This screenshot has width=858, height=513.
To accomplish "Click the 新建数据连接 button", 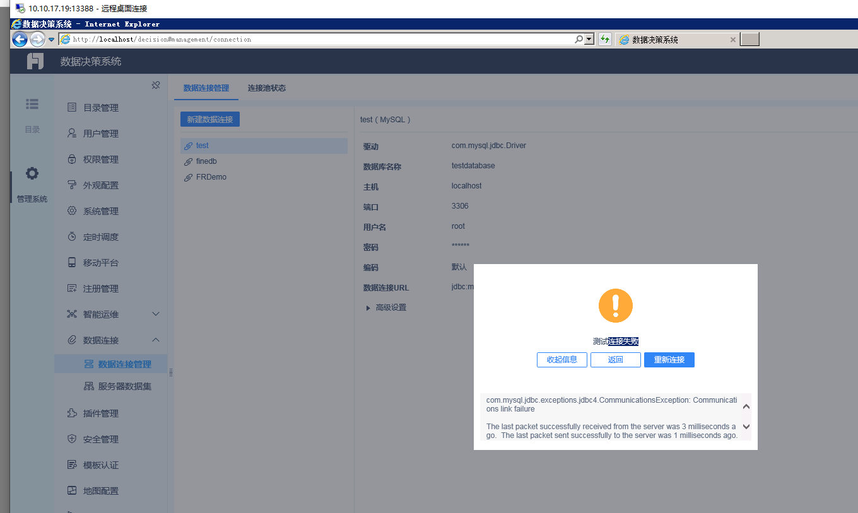I will tap(210, 119).
